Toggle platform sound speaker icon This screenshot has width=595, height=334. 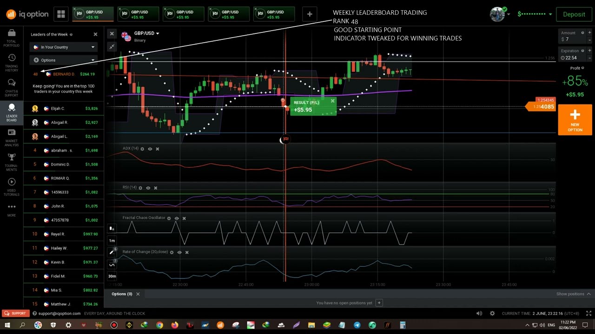pyautogui.click(x=479, y=314)
